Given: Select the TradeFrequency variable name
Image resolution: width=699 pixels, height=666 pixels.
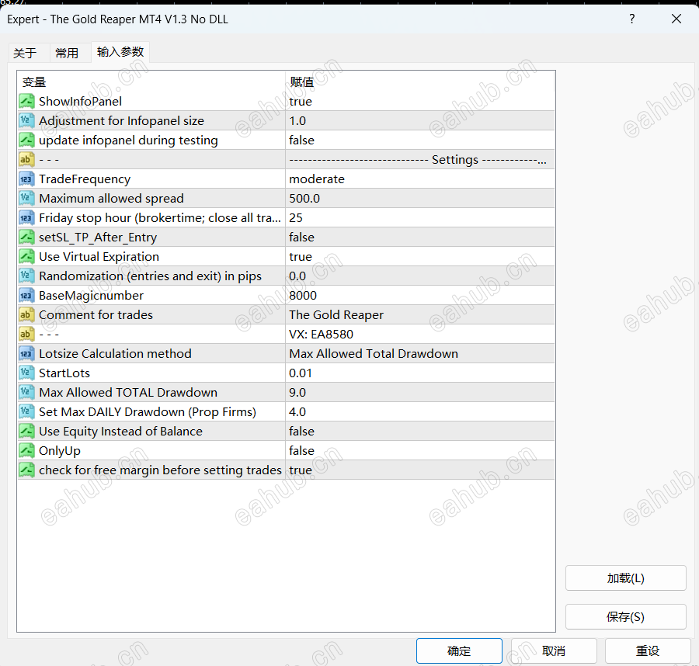Looking at the screenshot, I should 85,179.
